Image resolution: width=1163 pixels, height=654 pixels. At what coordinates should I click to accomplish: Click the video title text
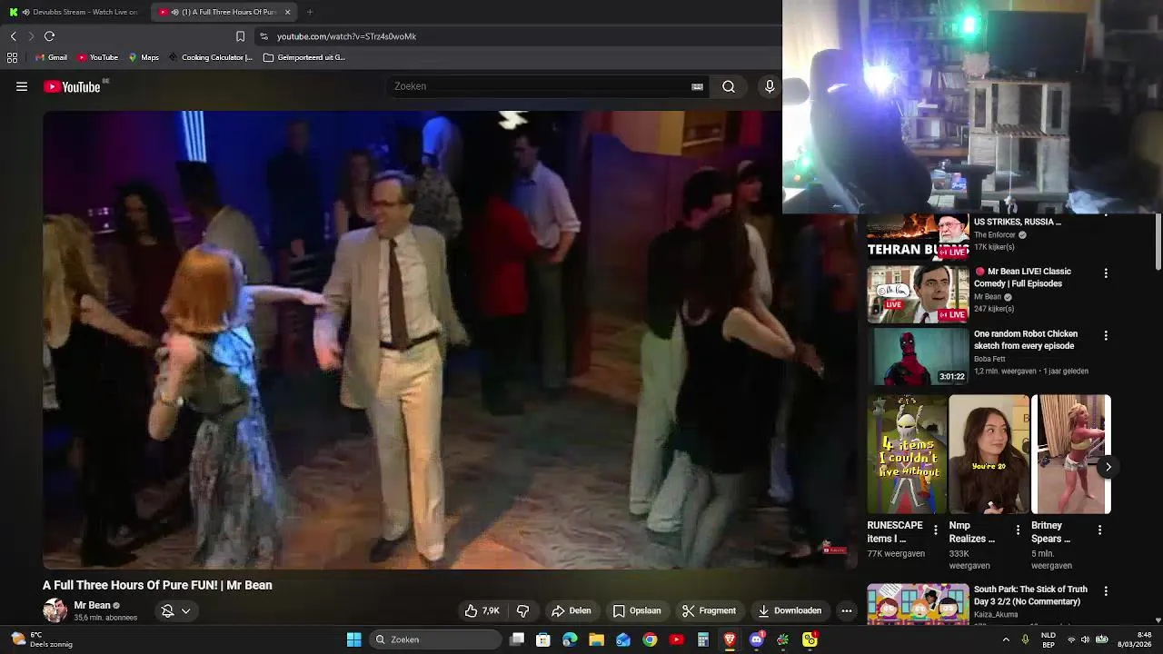[x=157, y=585]
